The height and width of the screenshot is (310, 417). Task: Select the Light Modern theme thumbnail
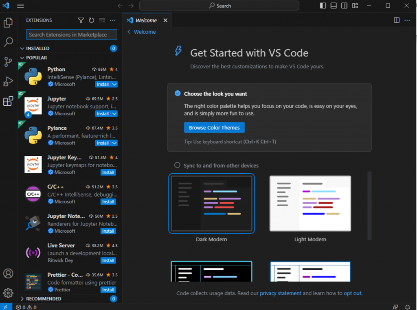coord(310,203)
